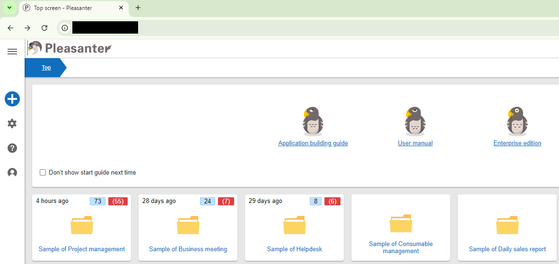Open the Sample of Daily sales report folder icon
Viewport: 559px width, 264px height.
pyautogui.click(x=507, y=225)
